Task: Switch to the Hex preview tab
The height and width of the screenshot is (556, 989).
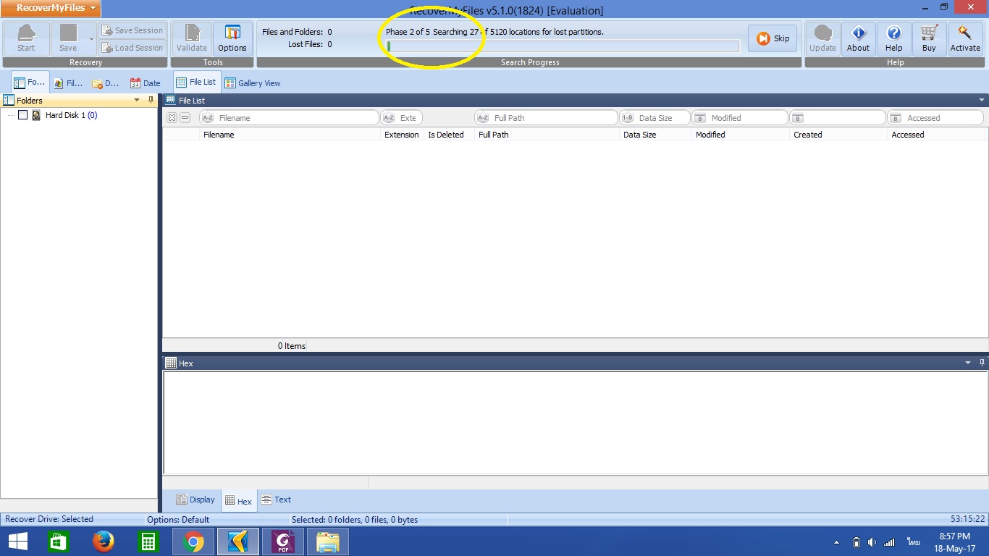Action: pos(238,500)
